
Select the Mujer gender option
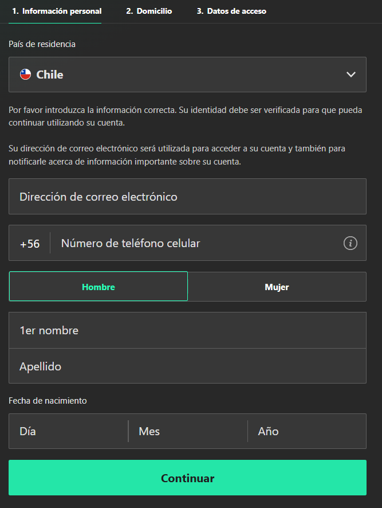pyautogui.click(x=277, y=286)
